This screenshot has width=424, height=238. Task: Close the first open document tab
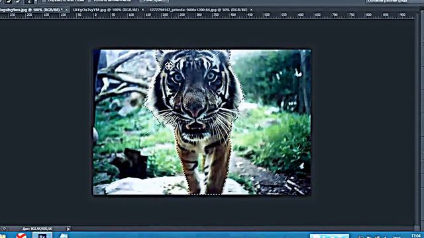tap(66, 10)
